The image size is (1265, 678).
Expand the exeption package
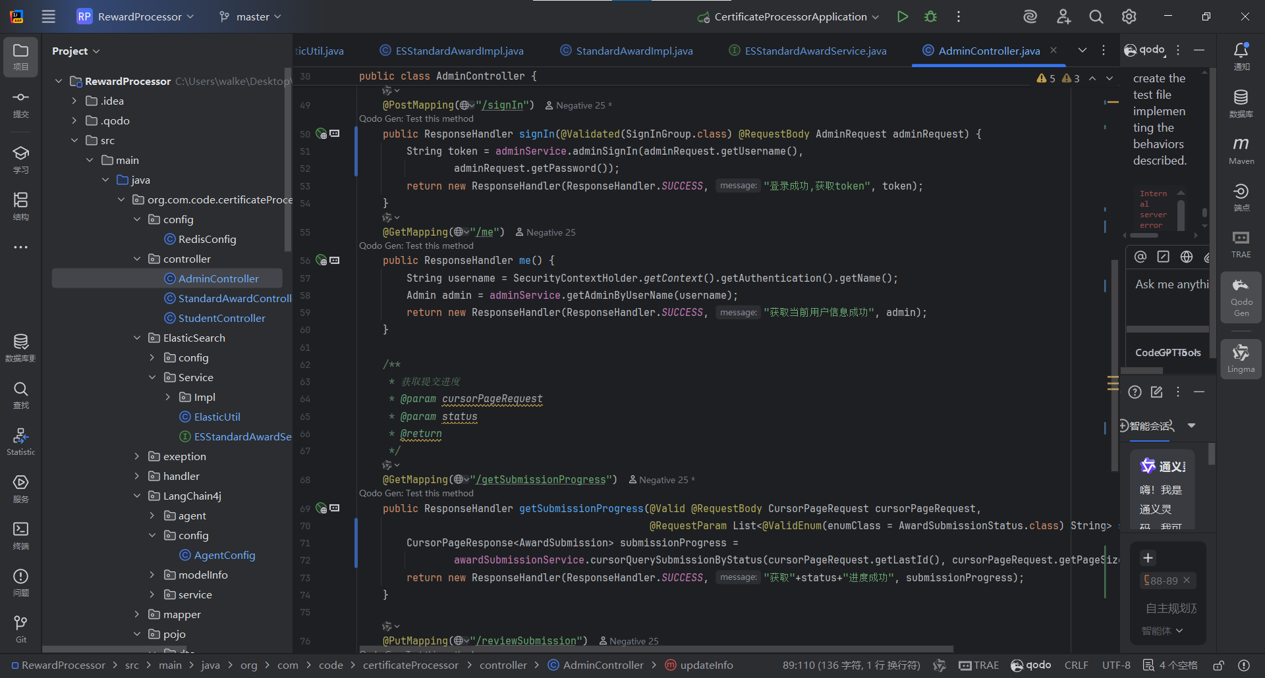click(x=137, y=456)
